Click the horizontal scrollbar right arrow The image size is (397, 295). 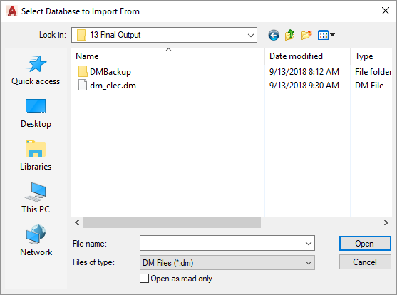[x=386, y=222]
